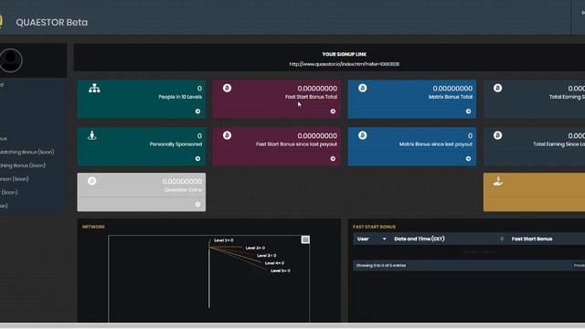Click Level 3= 0 label in chart

[266, 256]
